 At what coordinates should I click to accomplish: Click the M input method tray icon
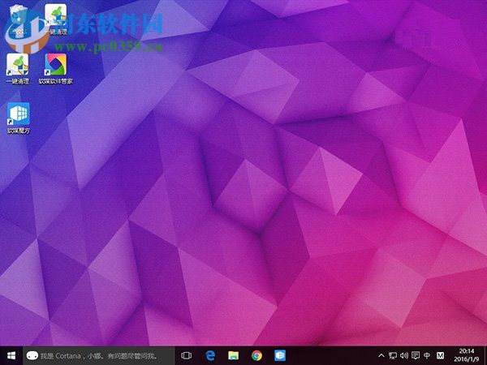point(440,356)
